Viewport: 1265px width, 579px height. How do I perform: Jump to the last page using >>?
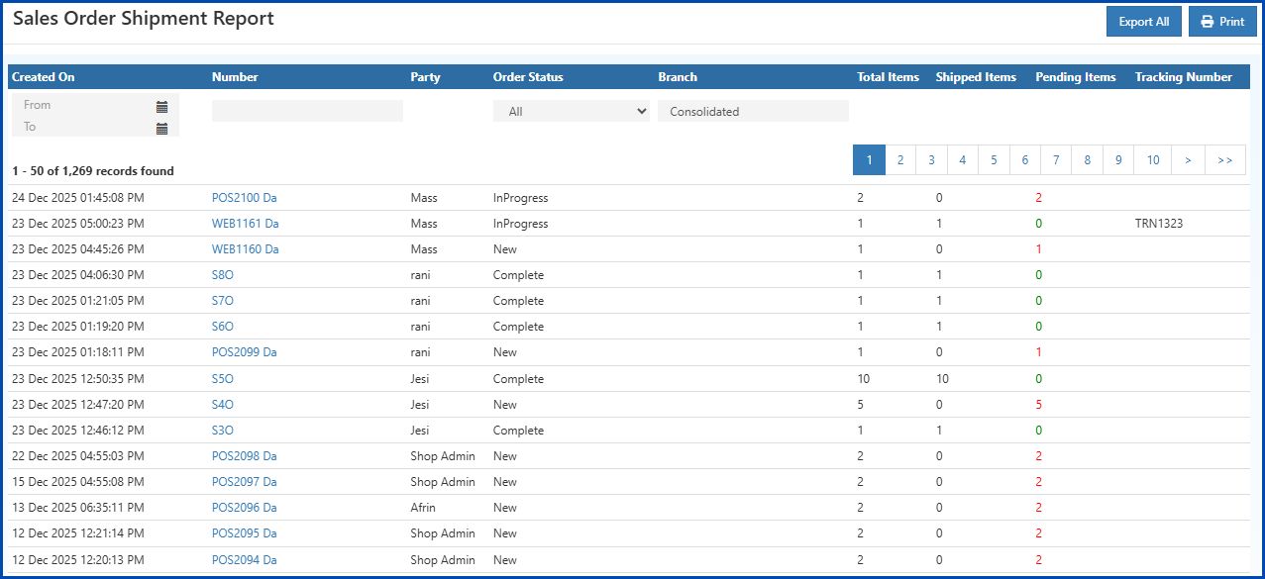pos(1224,159)
